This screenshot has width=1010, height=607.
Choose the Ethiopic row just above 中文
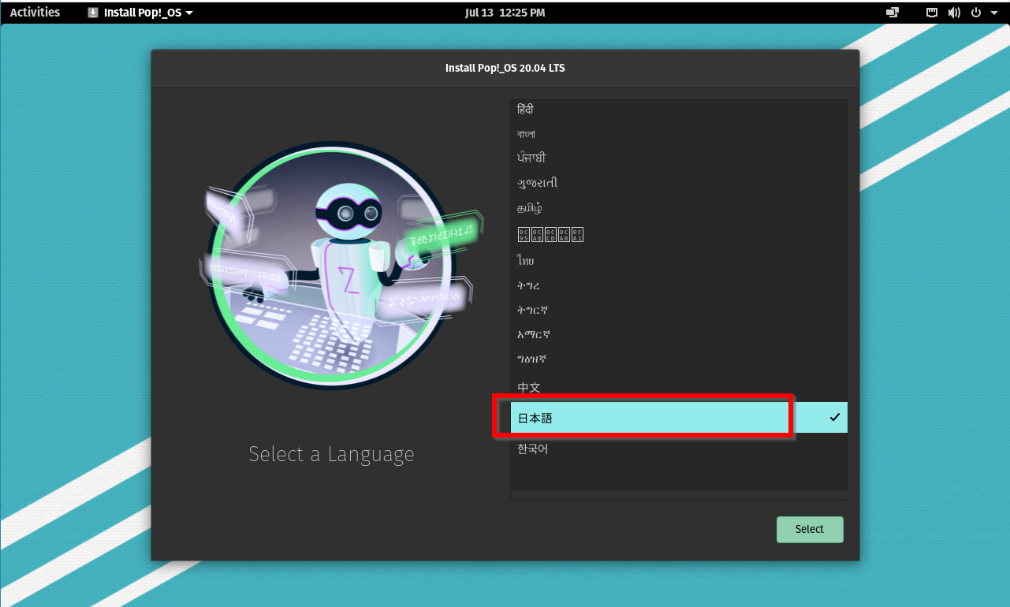pyautogui.click(x=679, y=359)
